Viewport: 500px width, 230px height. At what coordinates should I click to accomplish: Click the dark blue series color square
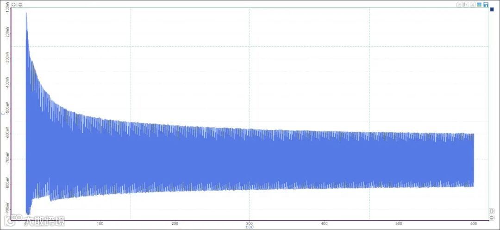pos(492,9)
